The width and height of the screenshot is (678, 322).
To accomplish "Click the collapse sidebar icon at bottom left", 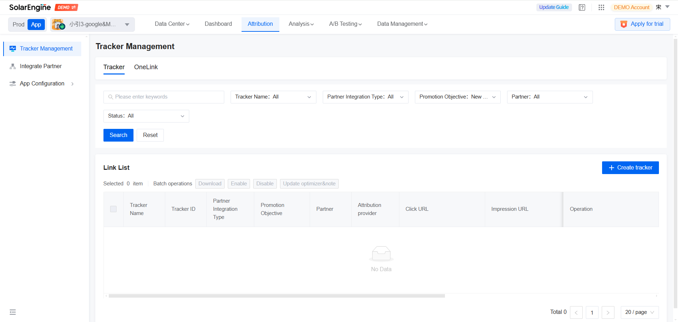I will pyautogui.click(x=13, y=312).
